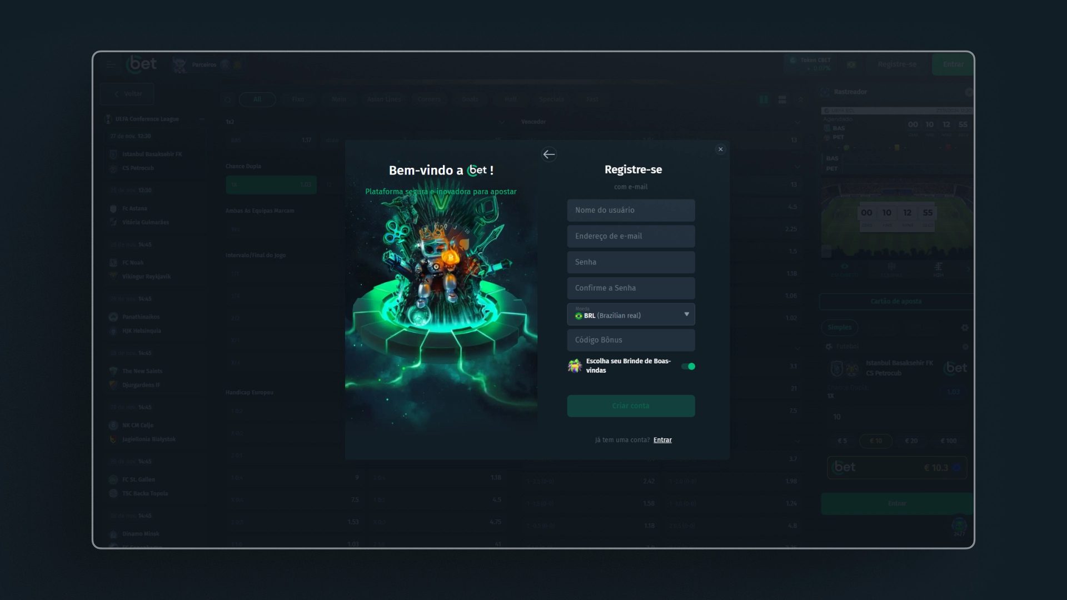Click the BAS 1.17 odd in 1x2

click(271, 140)
